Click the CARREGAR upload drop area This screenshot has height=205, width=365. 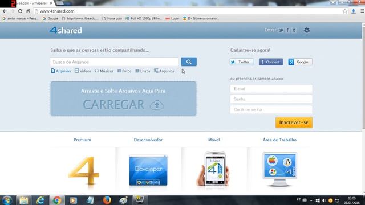[123, 99]
